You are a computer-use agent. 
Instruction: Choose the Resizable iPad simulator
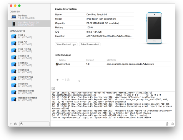coord(29,92)
